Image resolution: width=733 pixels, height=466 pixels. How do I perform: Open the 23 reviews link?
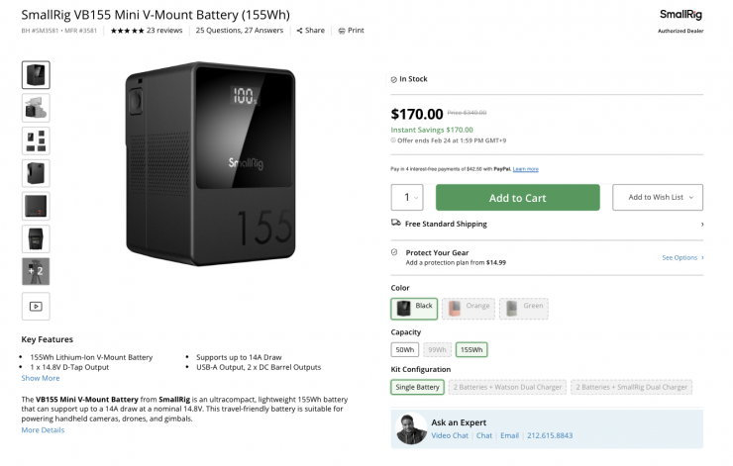164,31
